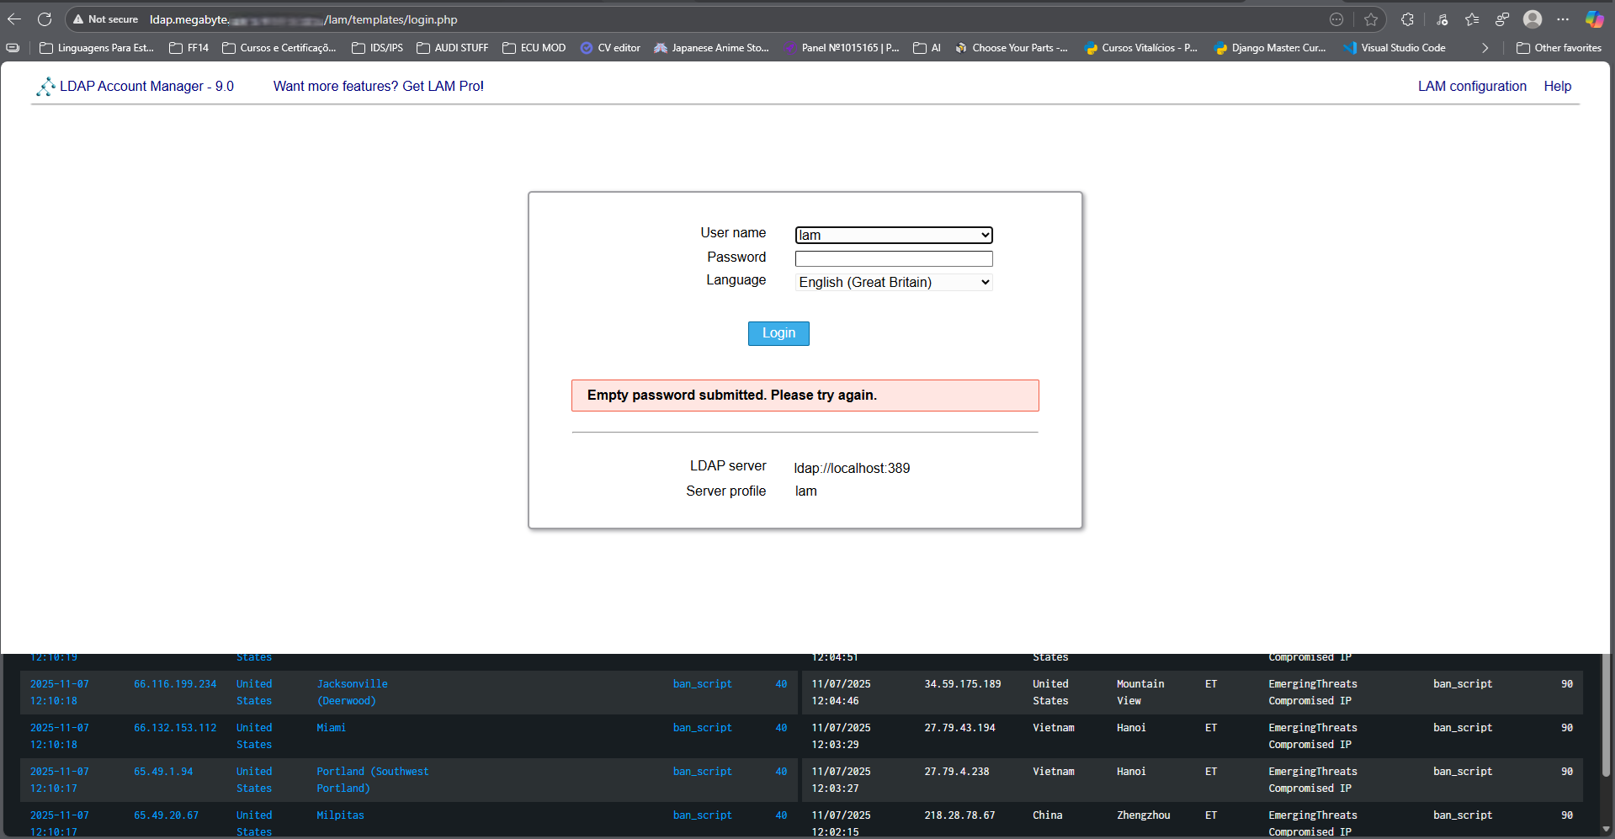Focus the Password input field
The image size is (1615, 839).
pyautogui.click(x=894, y=258)
